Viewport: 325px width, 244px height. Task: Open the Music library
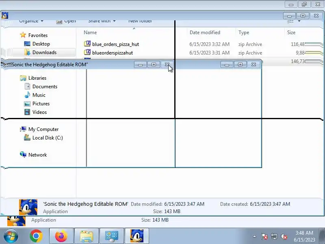tap(39, 95)
